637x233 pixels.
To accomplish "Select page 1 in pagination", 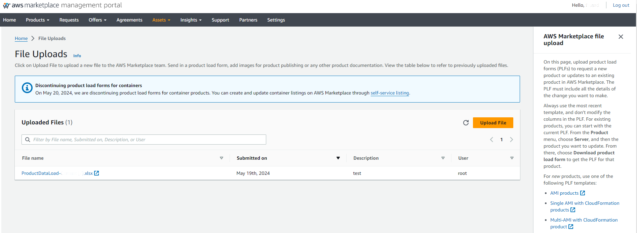I will 502,140.
